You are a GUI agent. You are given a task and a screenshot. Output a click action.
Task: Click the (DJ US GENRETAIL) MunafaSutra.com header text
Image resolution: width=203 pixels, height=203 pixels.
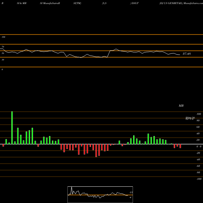tap(181, 3)
